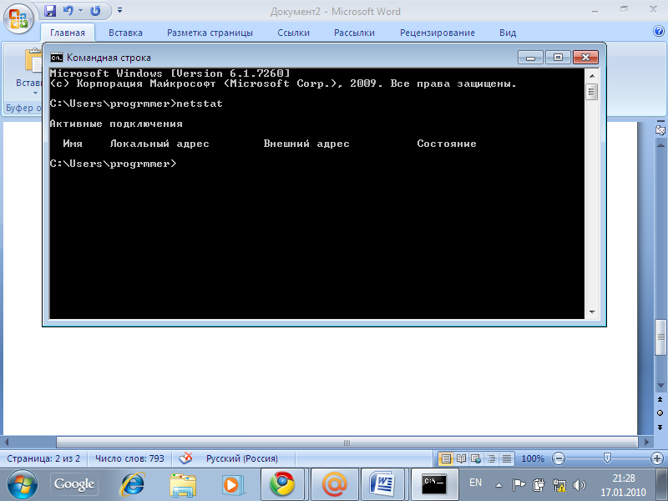Click the Paste clipboard icon in Word
Screen dimensions: 668x501
click(x=33, y=62)
